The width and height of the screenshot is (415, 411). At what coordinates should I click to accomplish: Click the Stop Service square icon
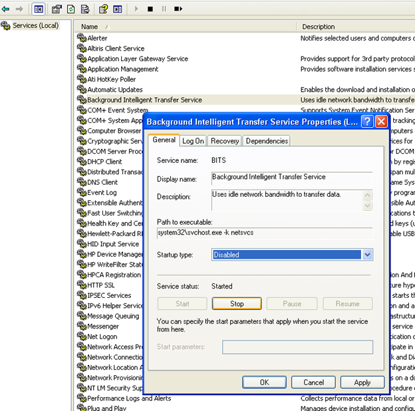pyautogui.click(x=150, y=9)
